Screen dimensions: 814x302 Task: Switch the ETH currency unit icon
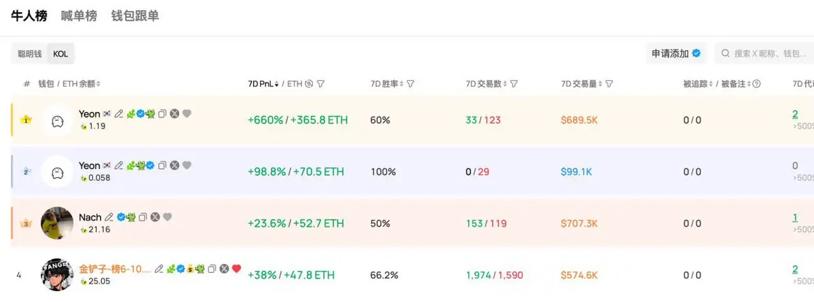(309, 83)
